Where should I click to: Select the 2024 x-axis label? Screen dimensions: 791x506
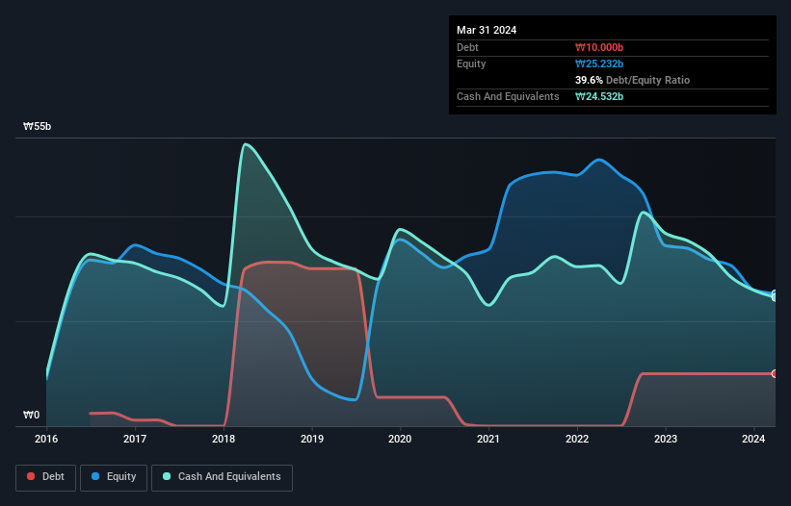point(753,439)
